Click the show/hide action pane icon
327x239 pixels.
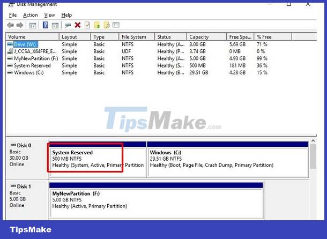pos(55,25)
